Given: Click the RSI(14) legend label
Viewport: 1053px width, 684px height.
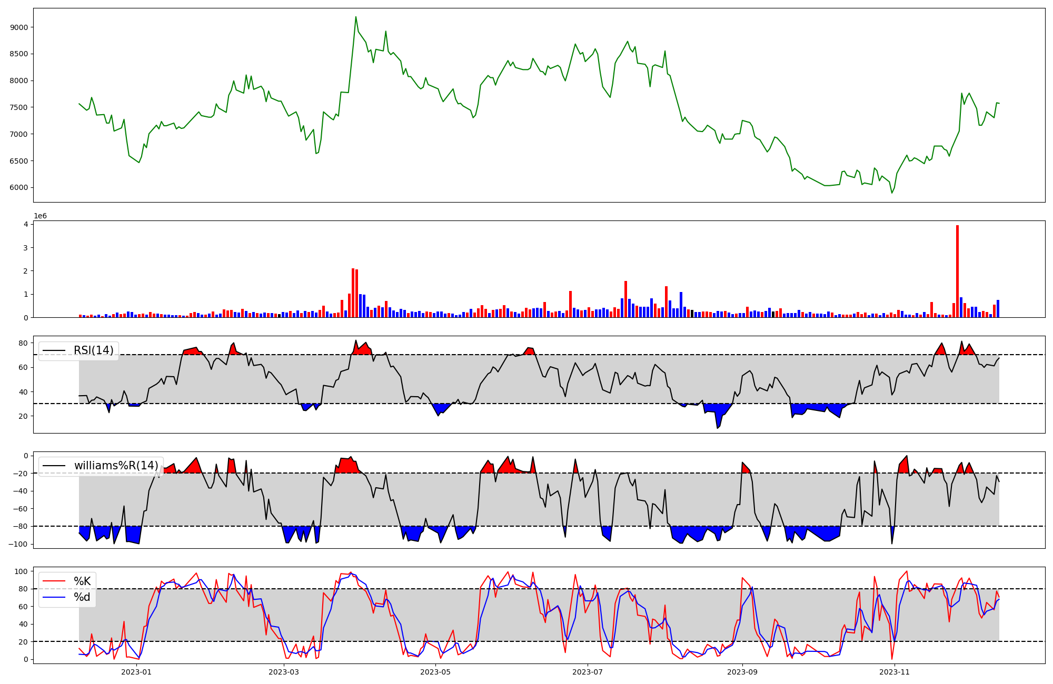Looking at the screenshot, I should click(x=93, y=350).
